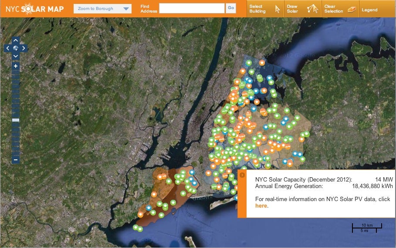Screen dimensions: 396x248
Task: Click the Find Address input field
Action: point(192,8)
